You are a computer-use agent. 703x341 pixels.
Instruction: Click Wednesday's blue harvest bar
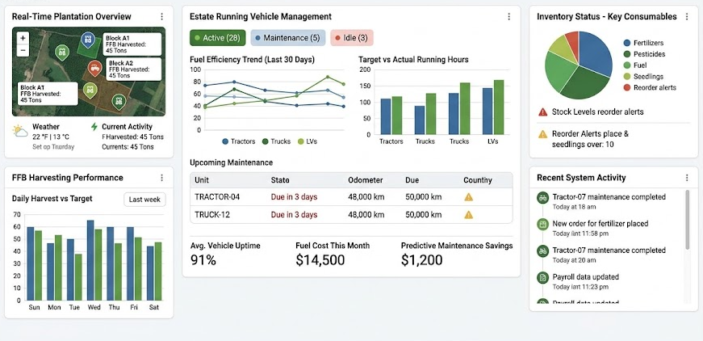[x=90, y=260]
